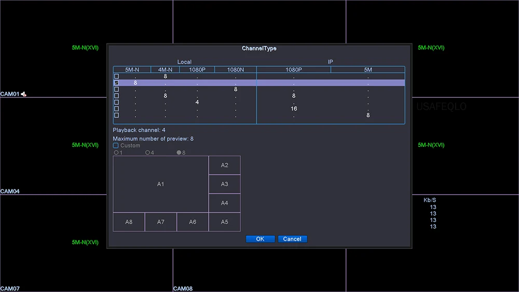Screen dimensions: 519x292
Task: Check the row with 4M-N 8 and IP 1080P 8
Action: (x=116, y=96)
